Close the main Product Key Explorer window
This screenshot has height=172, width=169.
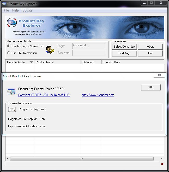pyautogui.click(x=161, y=3)
